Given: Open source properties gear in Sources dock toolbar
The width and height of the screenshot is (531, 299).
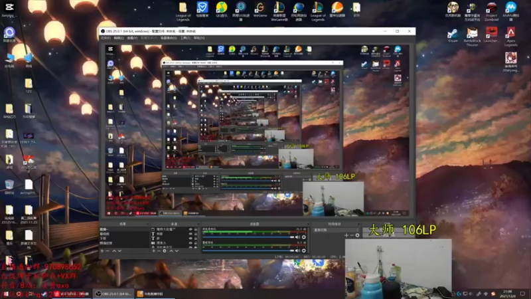Looking at the screenshot, I should [164, 251].
